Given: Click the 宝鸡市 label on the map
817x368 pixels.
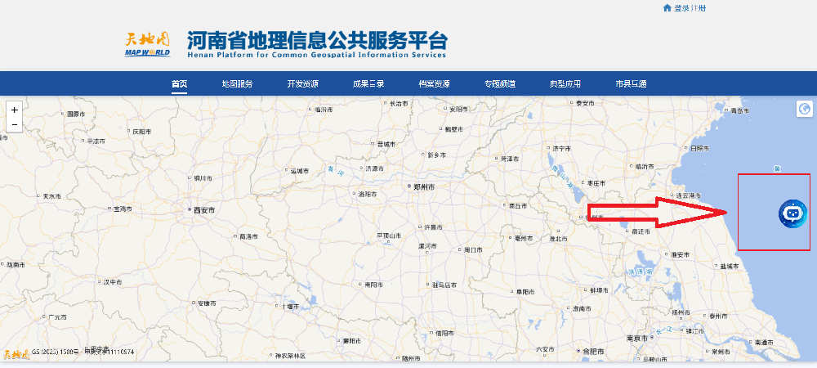Looking at the screenshot, I should 123,209.
